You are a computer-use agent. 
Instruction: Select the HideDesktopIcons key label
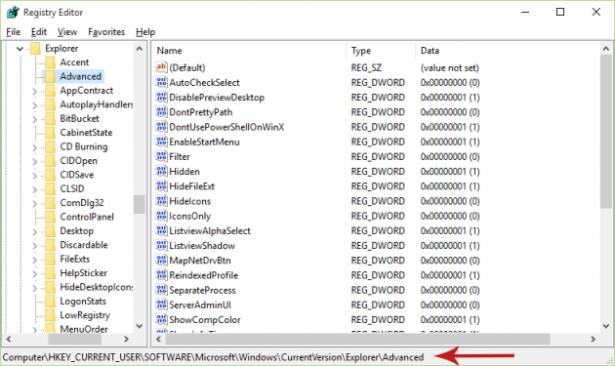(x=96, y=287)
